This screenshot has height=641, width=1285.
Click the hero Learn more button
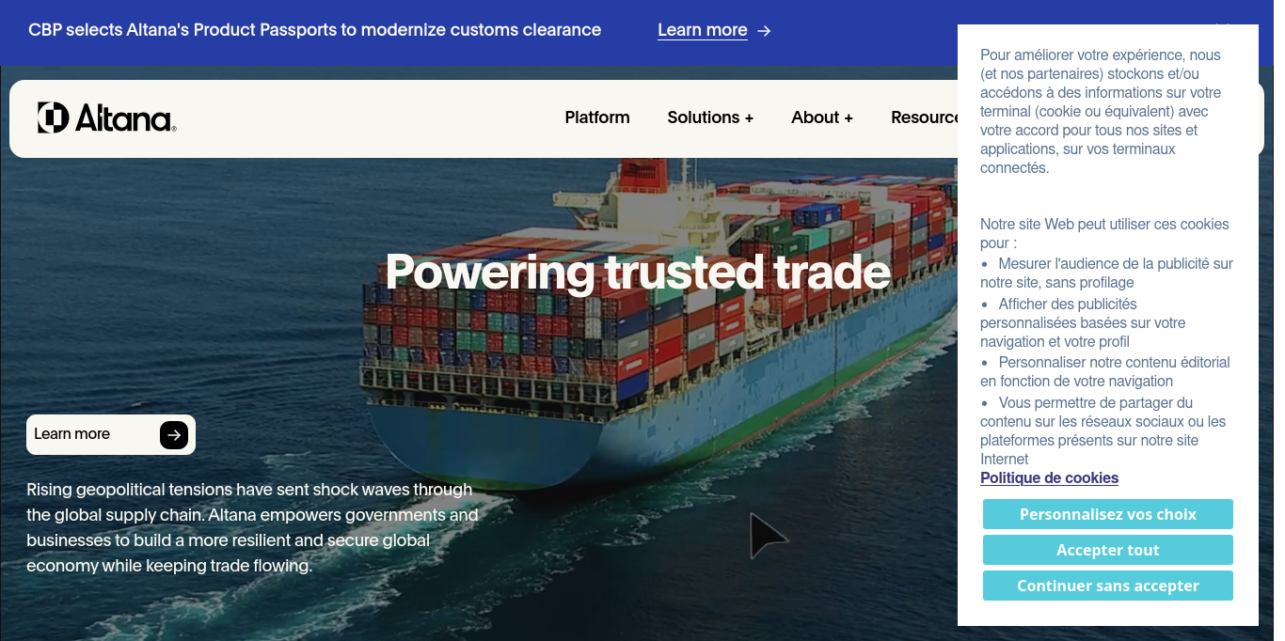click(x=111, y=434)
